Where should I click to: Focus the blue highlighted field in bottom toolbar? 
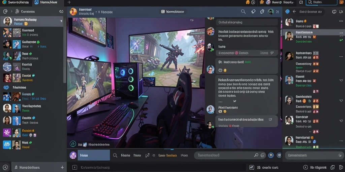[x=94, y=155]
